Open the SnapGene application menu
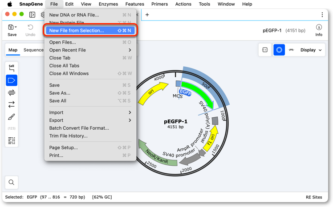Screen dimensions: 333x207 [31, 4]
